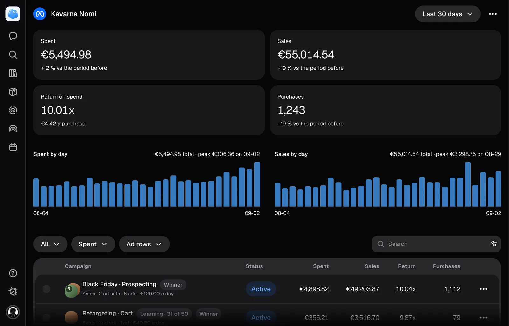Sort by Purchases column header

[446, 266]
